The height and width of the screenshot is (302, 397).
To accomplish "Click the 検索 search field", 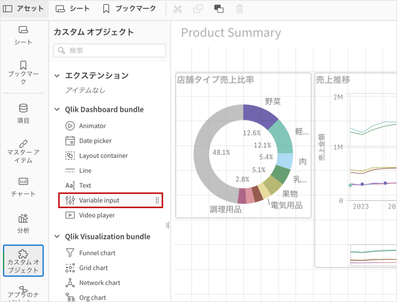I will [110, 50].
